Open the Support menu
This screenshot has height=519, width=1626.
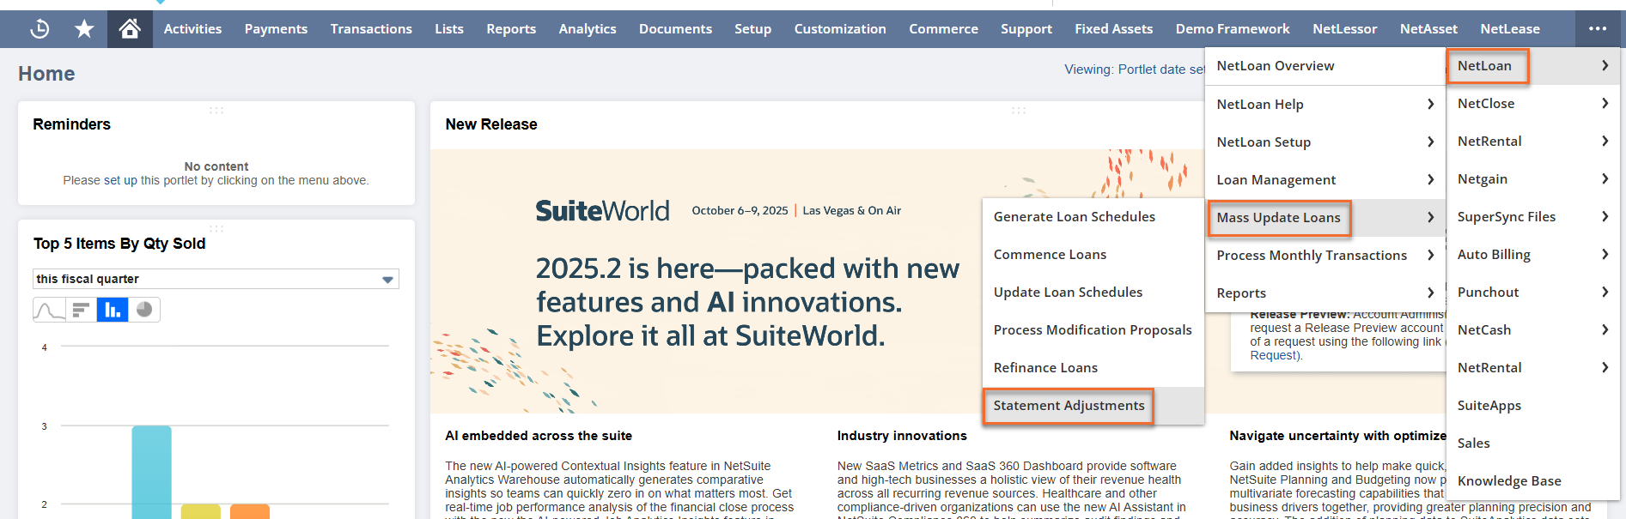(x=1026, y=29)
